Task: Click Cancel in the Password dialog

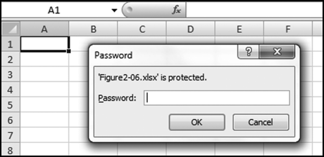Action: tap(260, 122)
